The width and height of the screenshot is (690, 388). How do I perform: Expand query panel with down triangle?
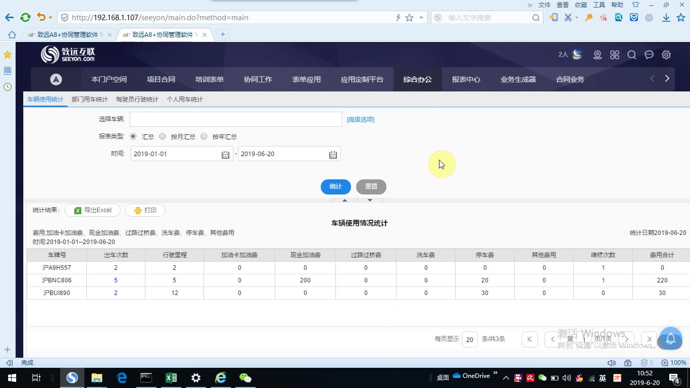pos(370,201)
